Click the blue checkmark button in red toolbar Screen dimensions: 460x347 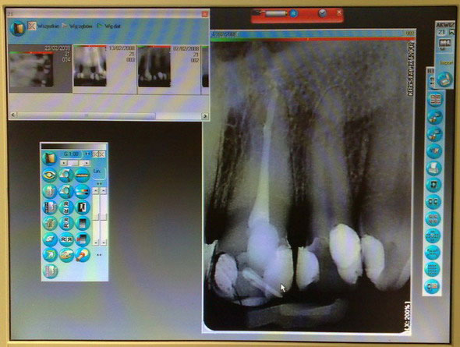(322, 13)
